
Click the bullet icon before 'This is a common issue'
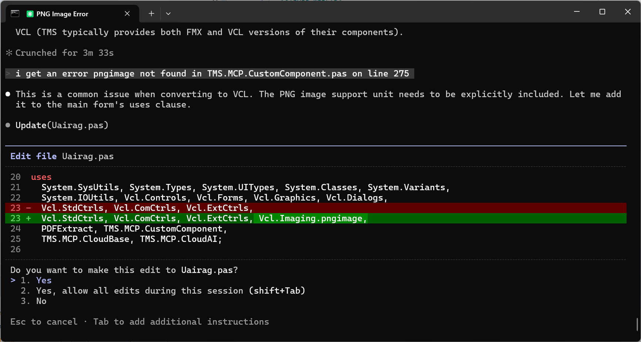[8, 94]
